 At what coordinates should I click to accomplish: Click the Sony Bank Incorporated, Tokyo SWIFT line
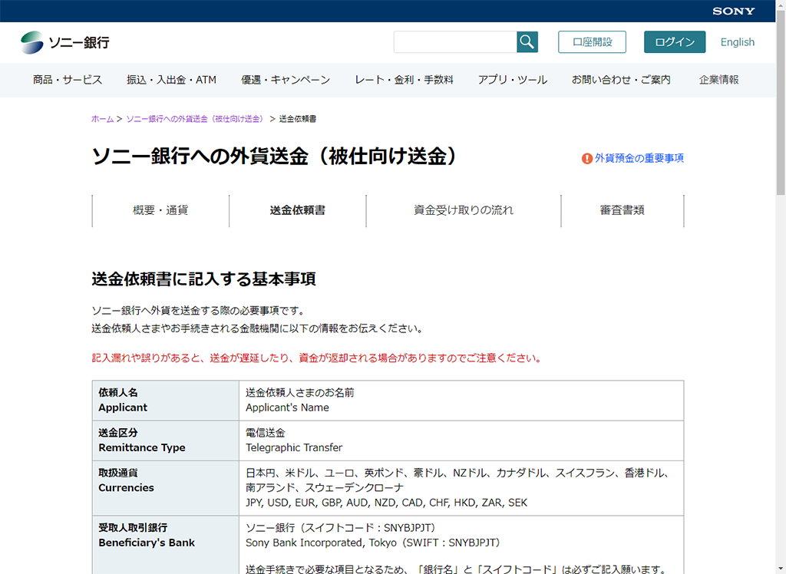[372, 543]
